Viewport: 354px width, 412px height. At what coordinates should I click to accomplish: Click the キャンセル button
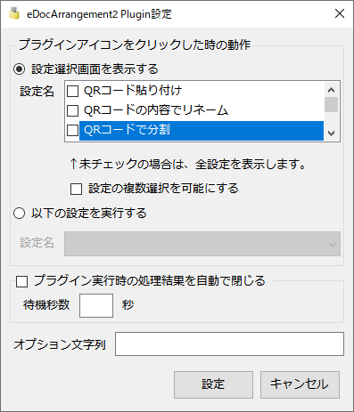click(300, 384)
